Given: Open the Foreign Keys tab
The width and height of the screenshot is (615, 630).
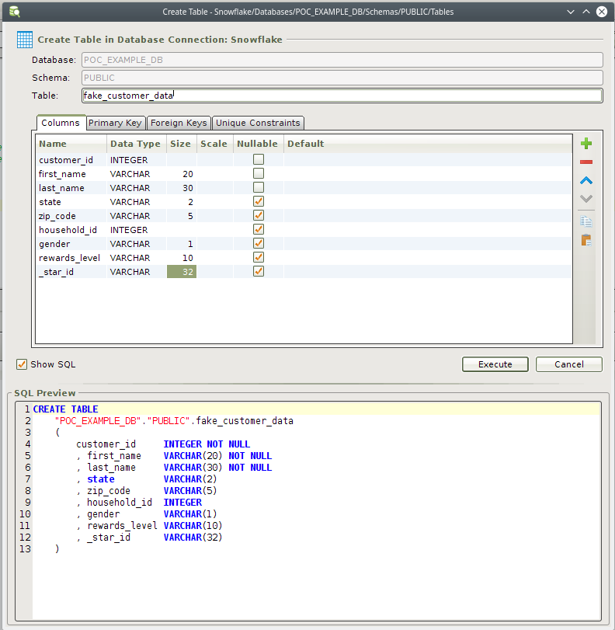Looking at the screenshot, I should pyautogui.click(x=179, y=123).
